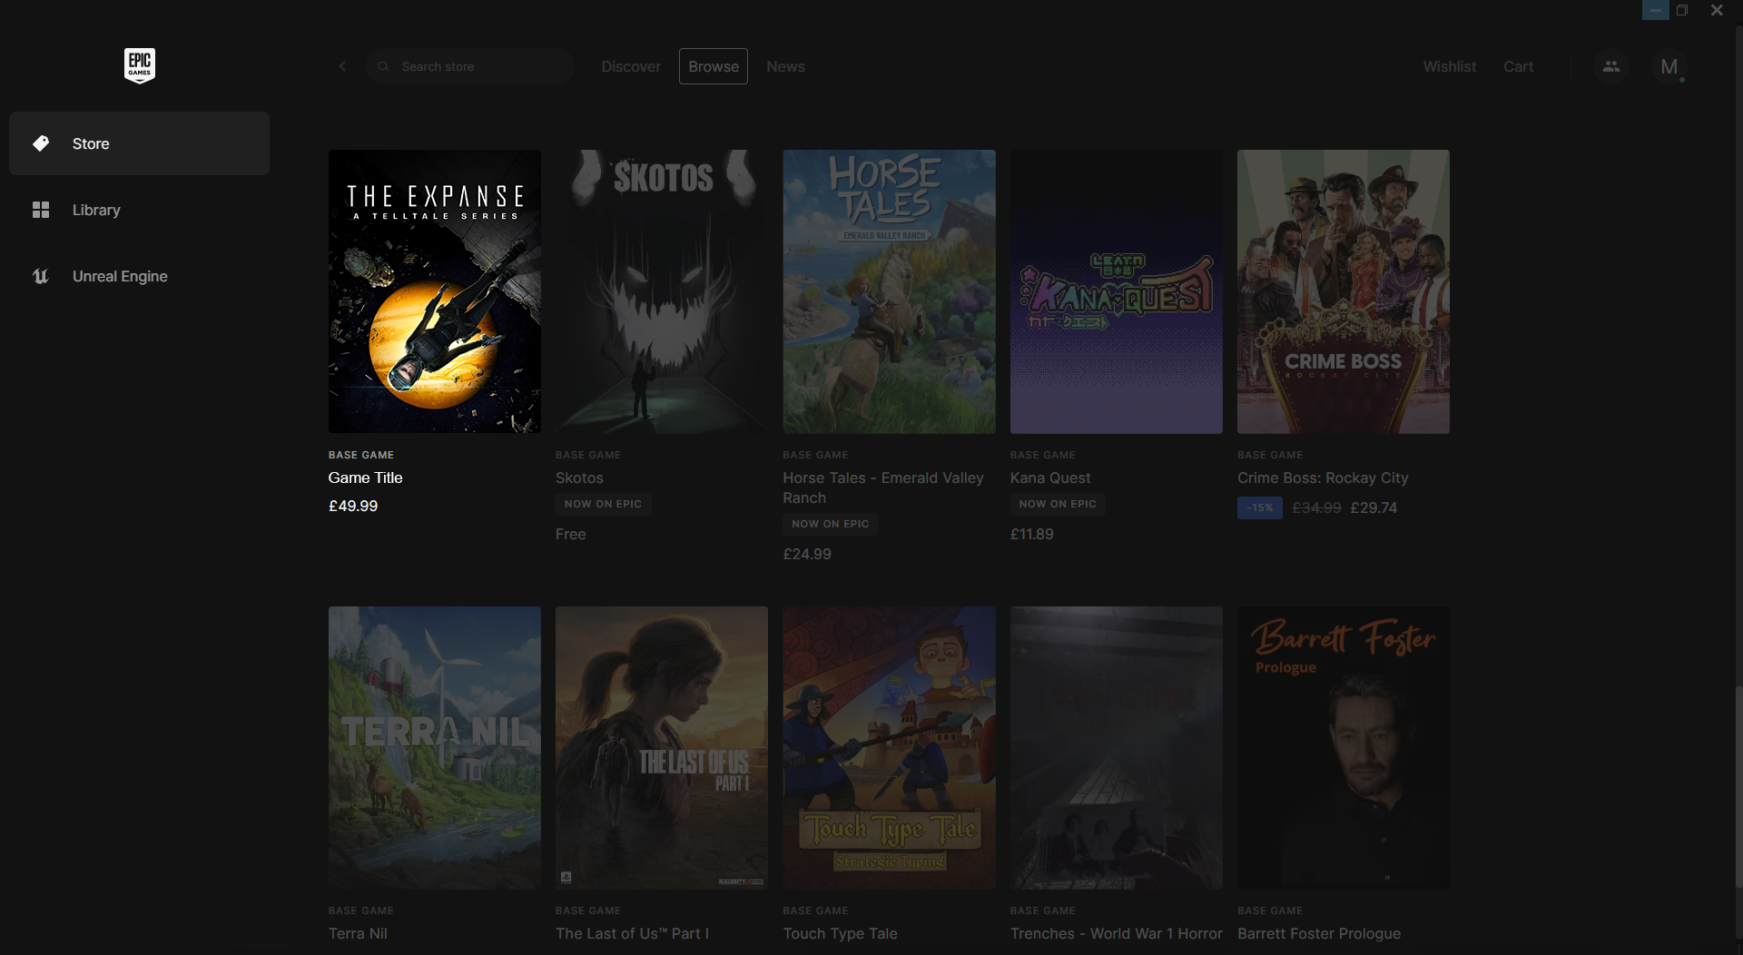The height and width of the screenshot is (955, 1743).
Task: Open the Skotos cover thumbnail
Action: (x=662, y=291)
